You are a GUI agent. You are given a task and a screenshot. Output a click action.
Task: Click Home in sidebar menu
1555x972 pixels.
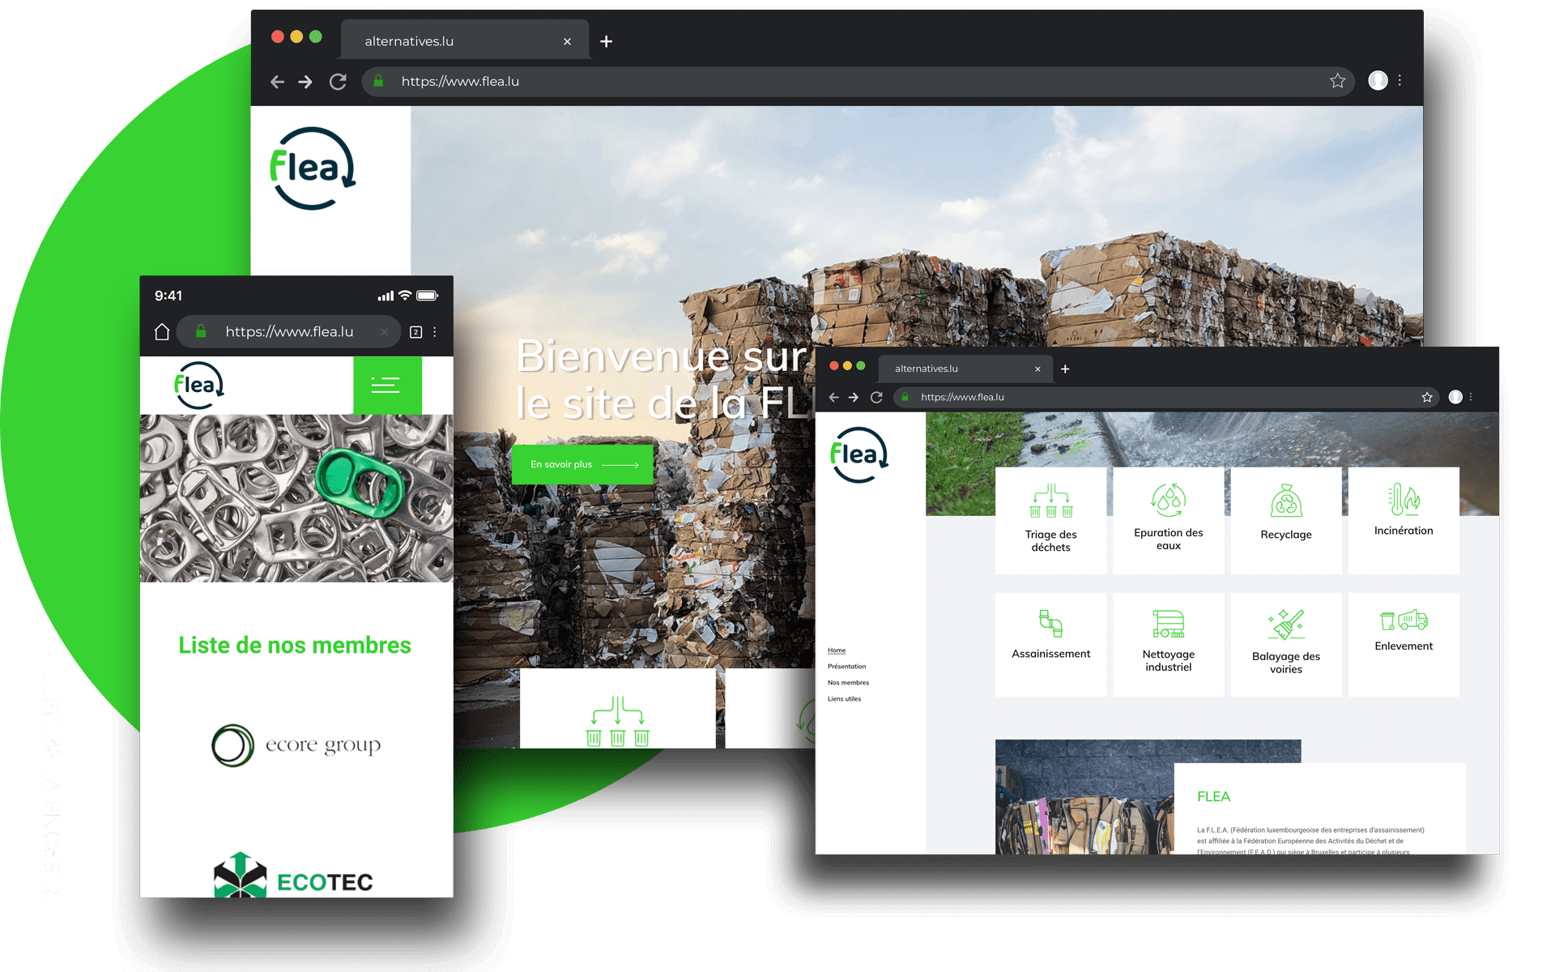[837, 650]
